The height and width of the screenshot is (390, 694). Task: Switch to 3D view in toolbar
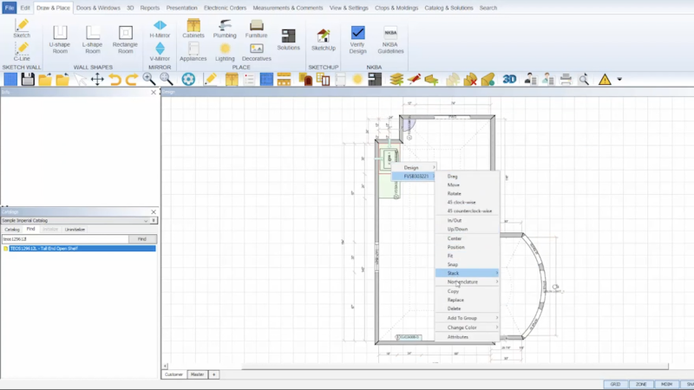pos(509,79)
